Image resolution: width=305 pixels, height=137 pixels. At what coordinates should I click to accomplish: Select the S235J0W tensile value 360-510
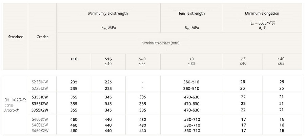click(191, 82)
